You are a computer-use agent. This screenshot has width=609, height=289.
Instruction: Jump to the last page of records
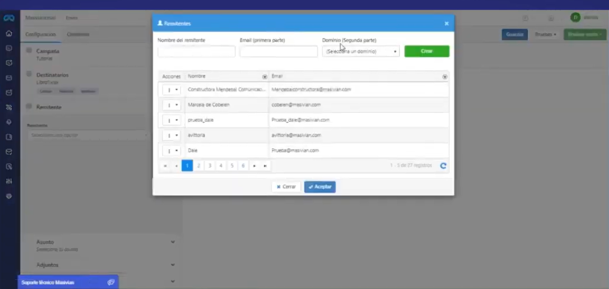coord(265,166)
